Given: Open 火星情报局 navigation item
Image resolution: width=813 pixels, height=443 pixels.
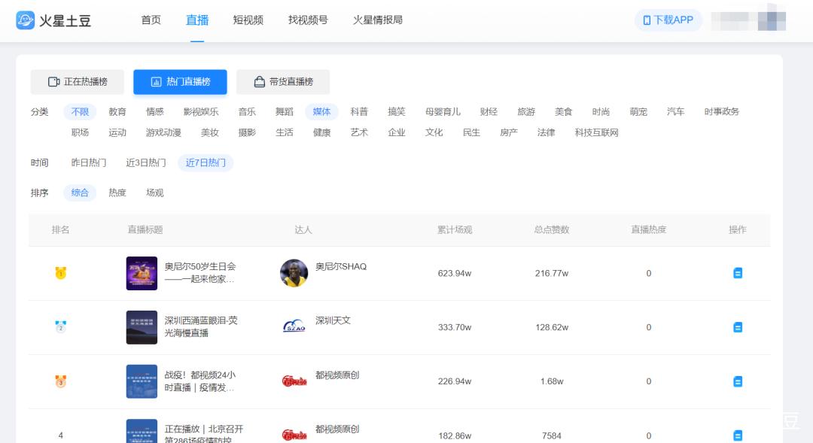Looking at the screenshot, I should pos(377,20).
